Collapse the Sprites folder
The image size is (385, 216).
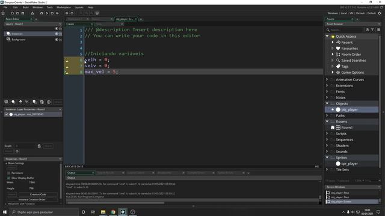[x=327, y=157]
